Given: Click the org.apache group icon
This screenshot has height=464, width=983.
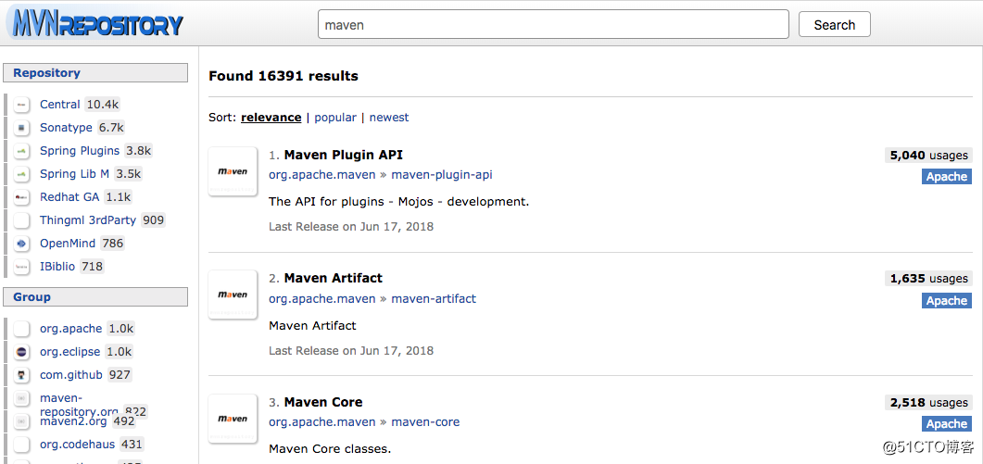Looking at the screenshot, I should click(22, 329).
